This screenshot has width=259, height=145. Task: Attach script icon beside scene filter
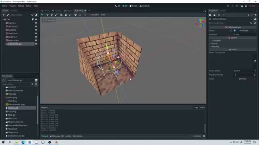pos(36,15)
